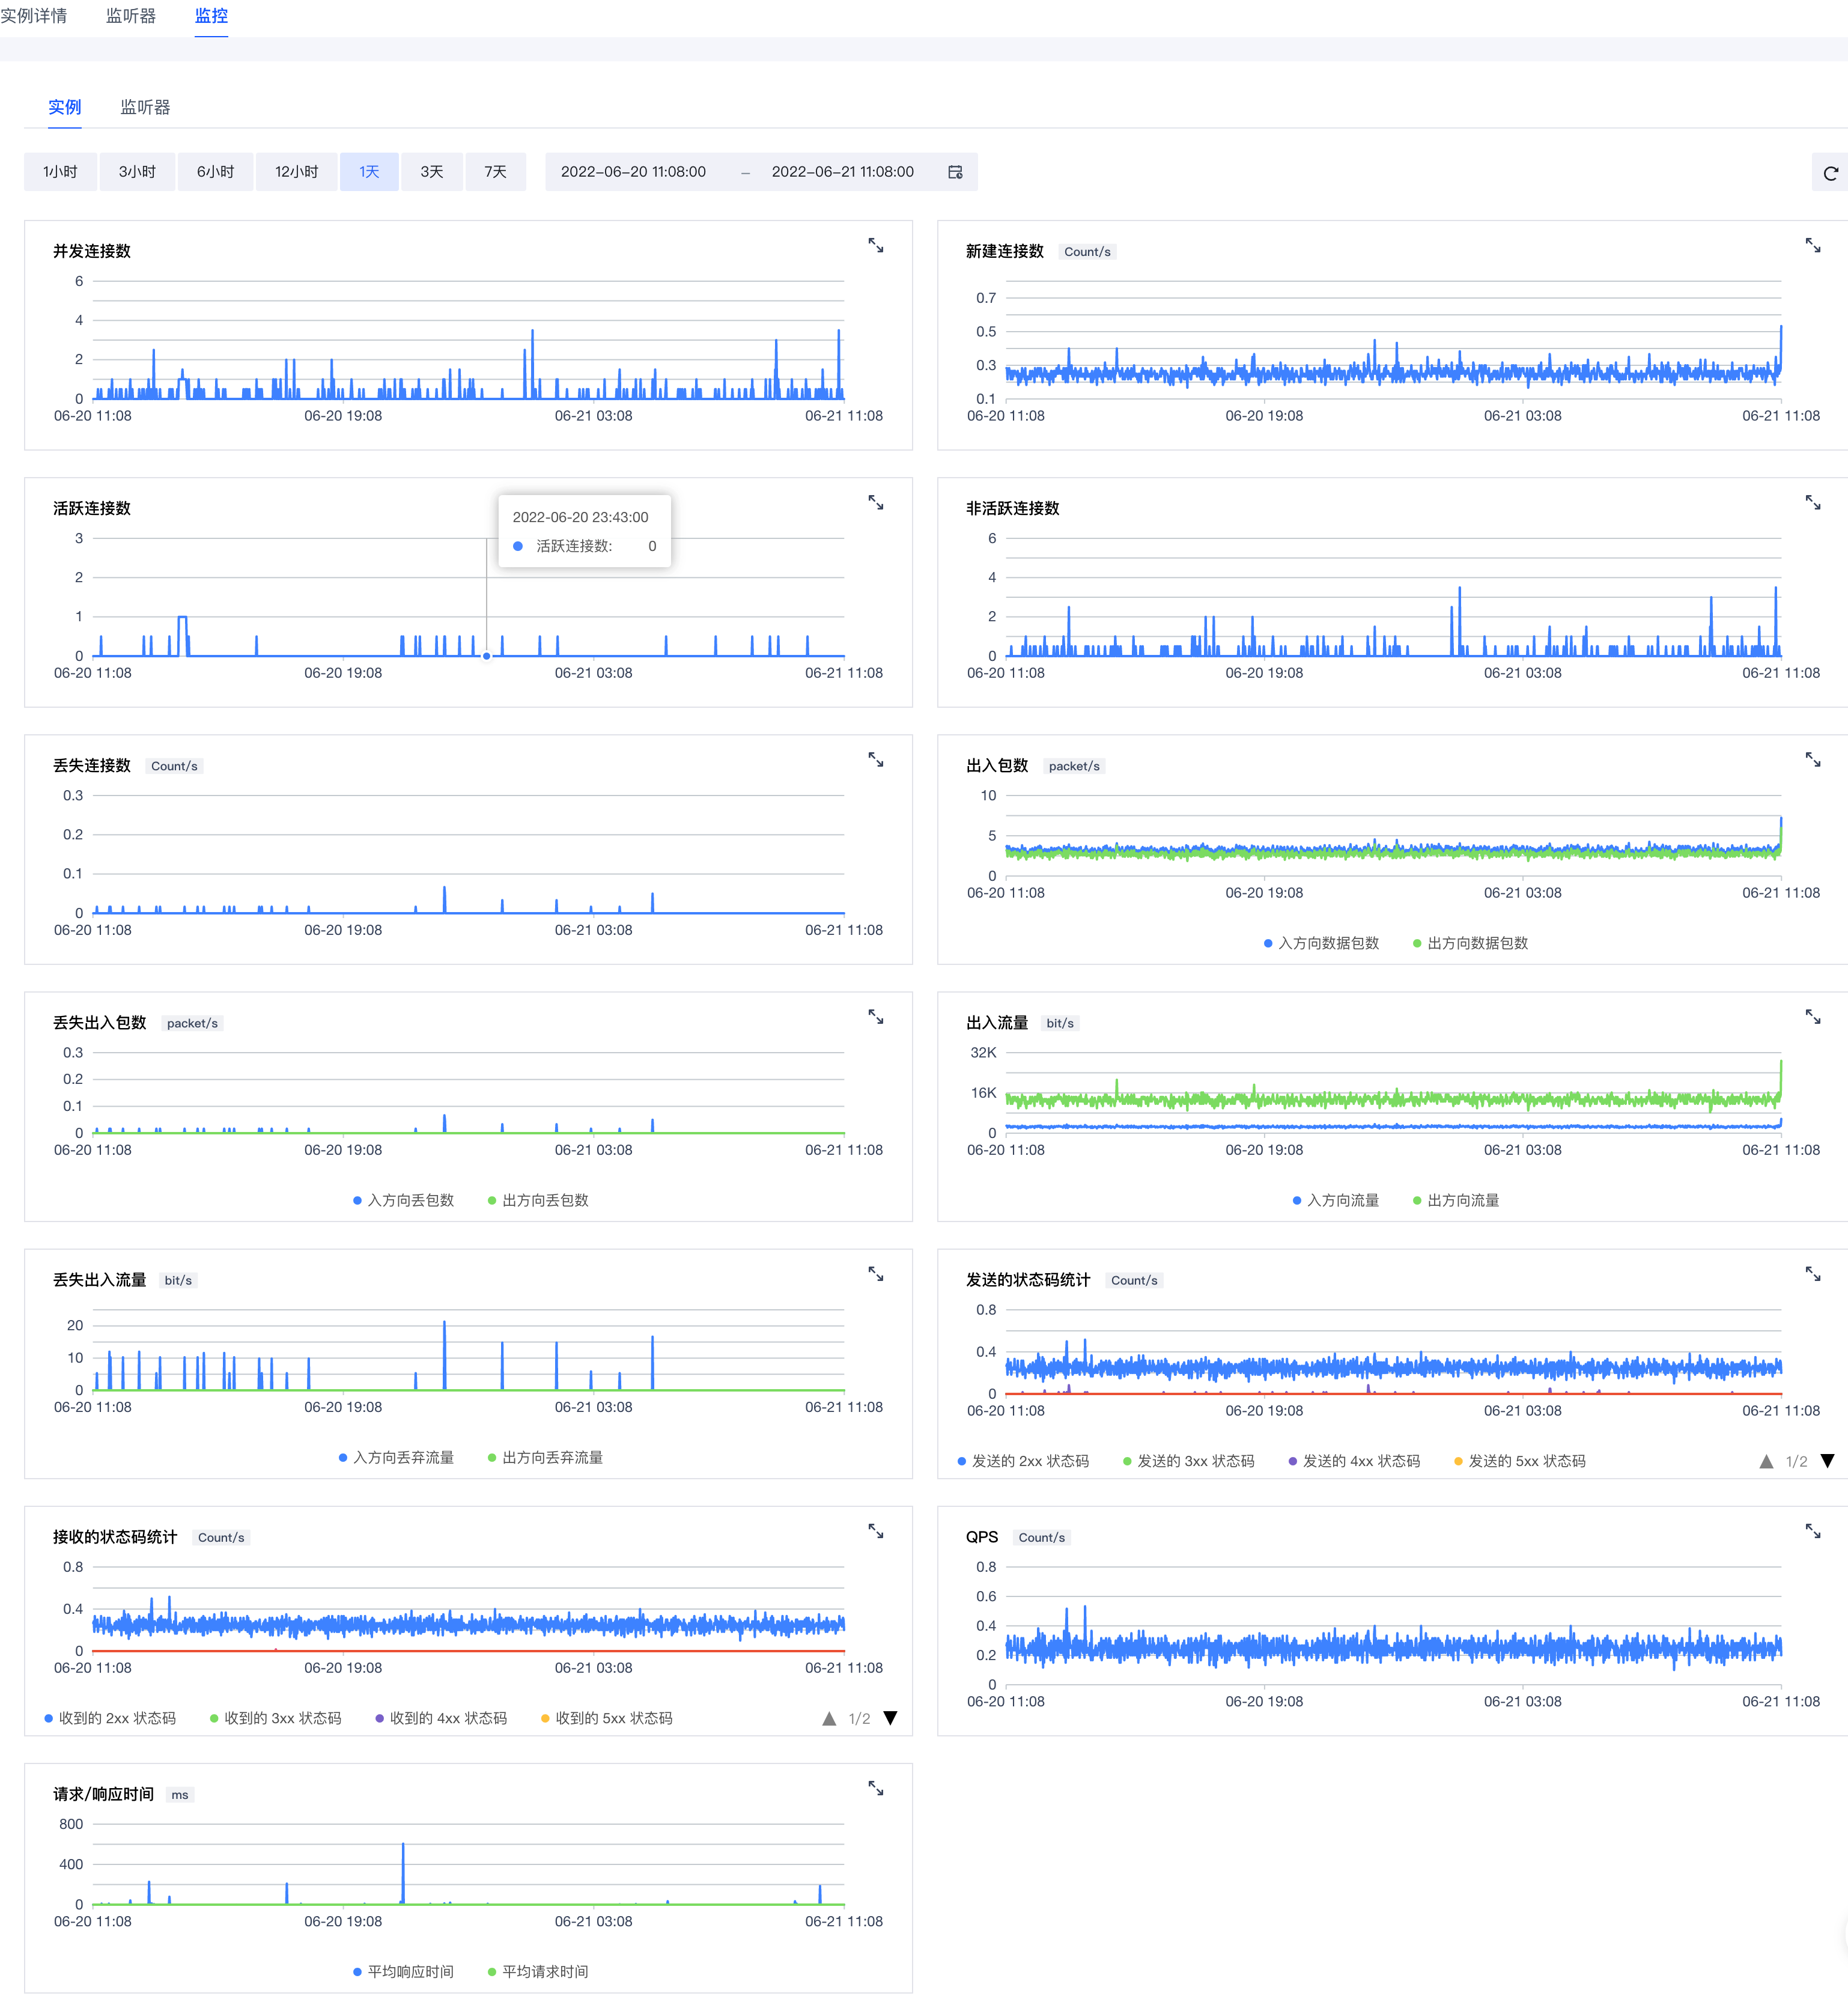Toggle 发送的 3xx 状态码 legend
Viewport: 1848px width, 2005px height.
pyautogui.click(x=1188, y=1461)
